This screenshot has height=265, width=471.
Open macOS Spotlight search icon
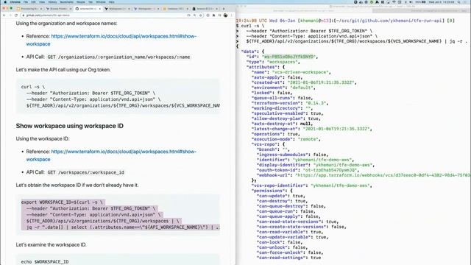[458, 1]
